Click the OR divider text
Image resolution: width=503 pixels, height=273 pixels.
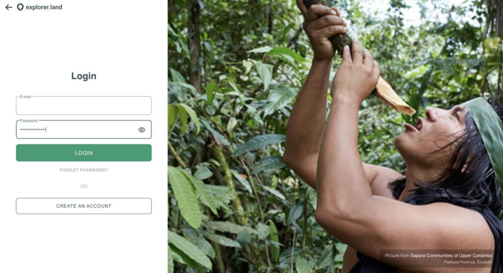84,187
